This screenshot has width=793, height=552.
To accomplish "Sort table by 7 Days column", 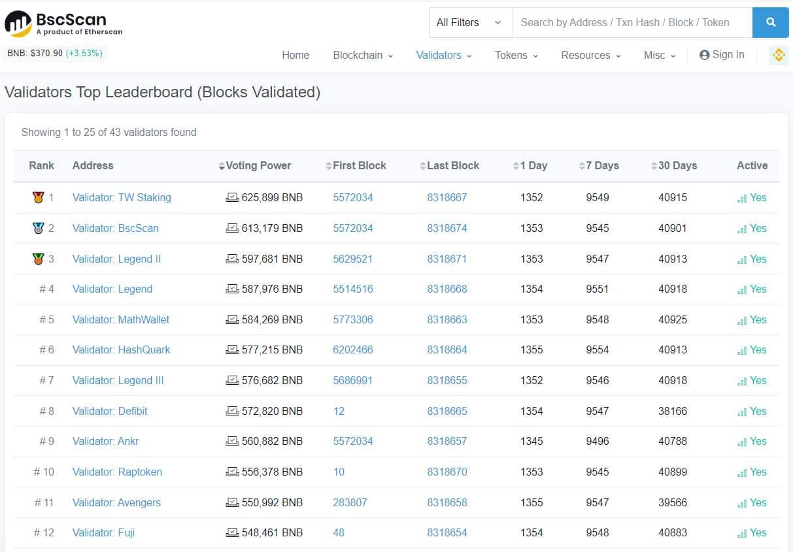I will tap(599, 165).
